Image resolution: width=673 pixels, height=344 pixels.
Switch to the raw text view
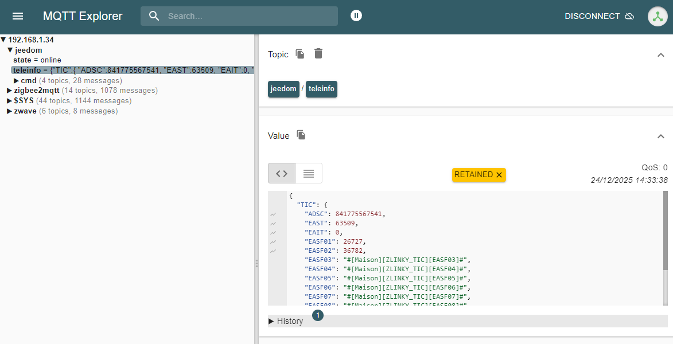(x=309, y=173)
